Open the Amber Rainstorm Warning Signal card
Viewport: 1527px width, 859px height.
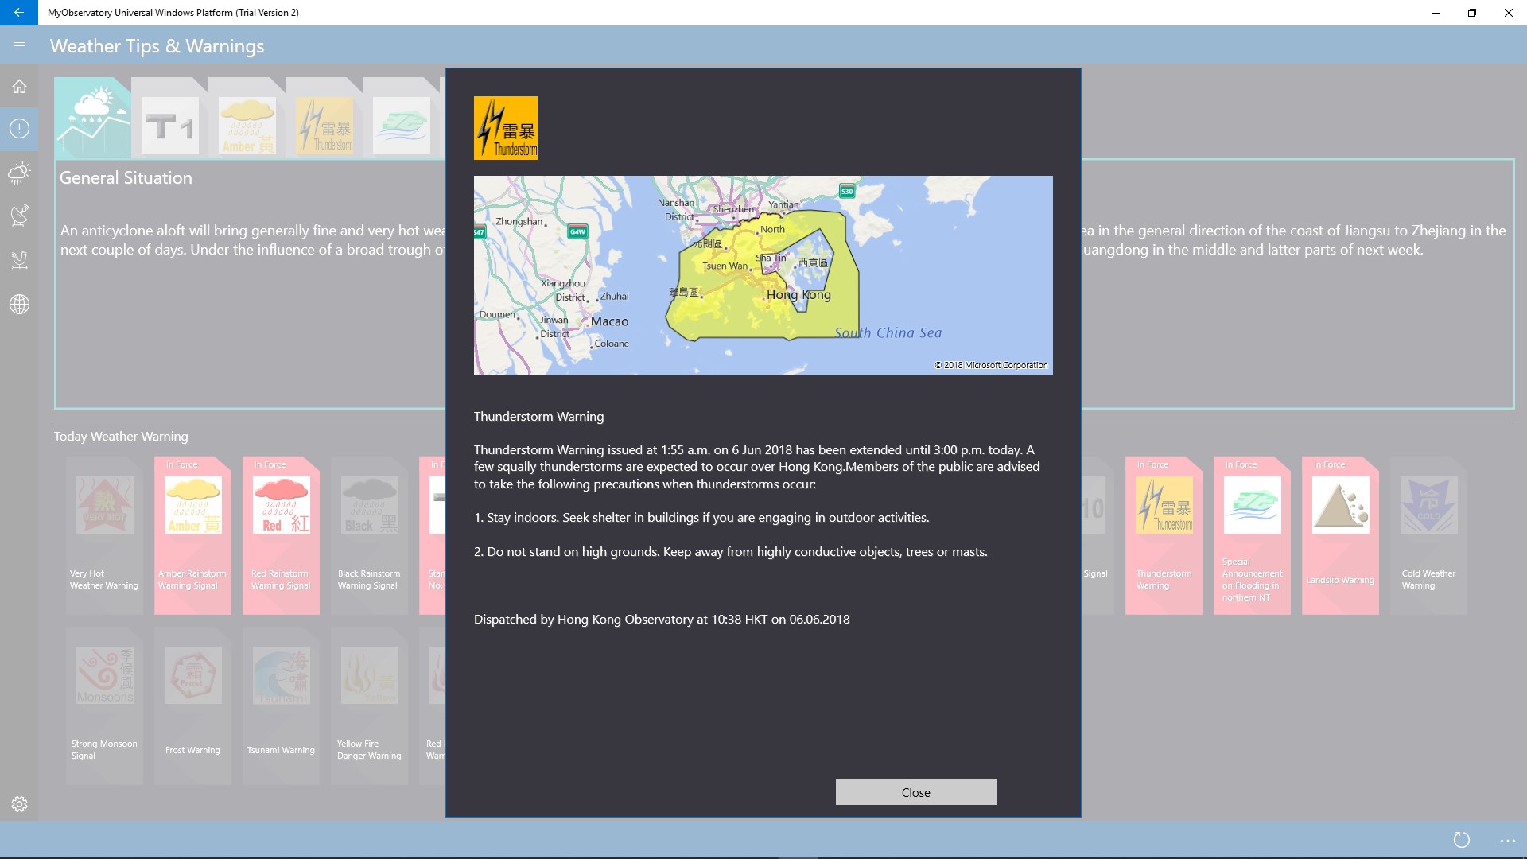point(192,534)
